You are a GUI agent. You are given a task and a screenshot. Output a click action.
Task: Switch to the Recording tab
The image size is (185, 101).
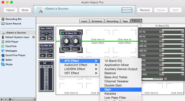click(112, 21)
